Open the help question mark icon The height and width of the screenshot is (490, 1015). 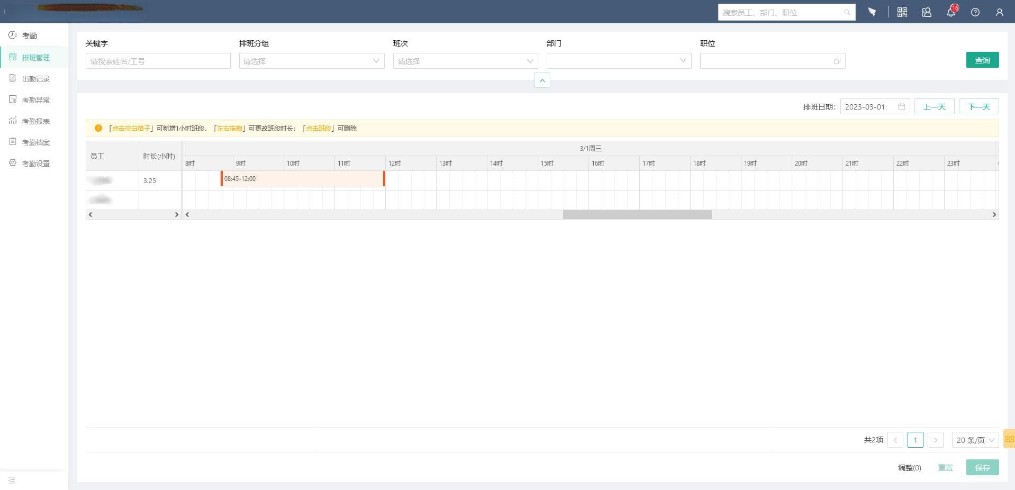tap(975, 12)
